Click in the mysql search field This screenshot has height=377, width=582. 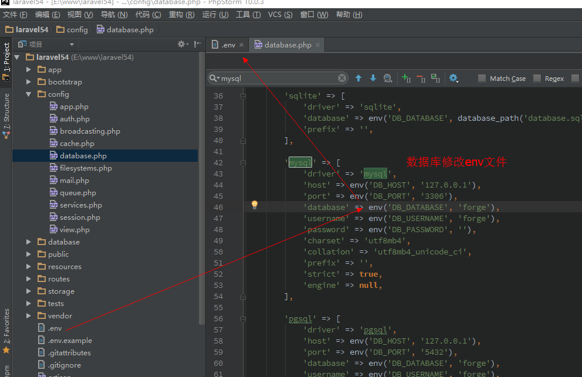[x=276, y=78]
